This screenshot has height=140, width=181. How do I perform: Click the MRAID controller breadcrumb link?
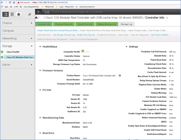pos(94,18)
